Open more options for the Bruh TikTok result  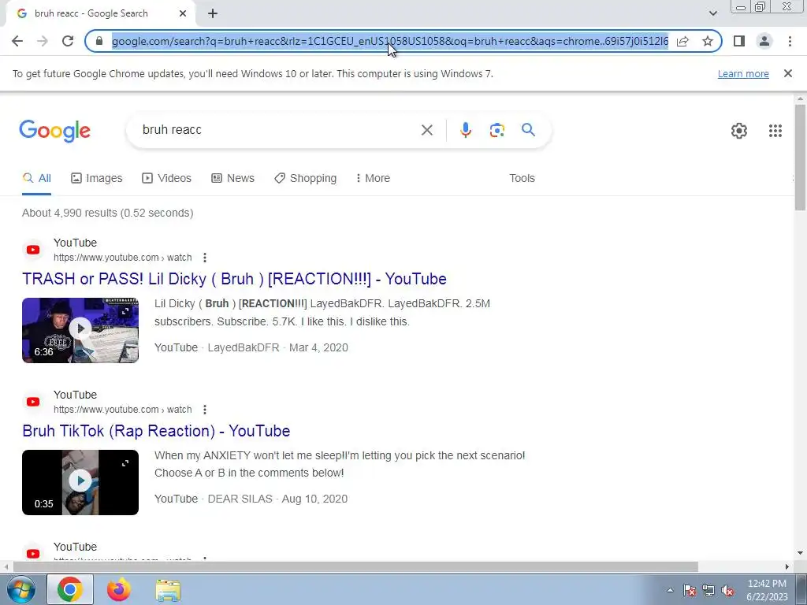coord(205,410)
